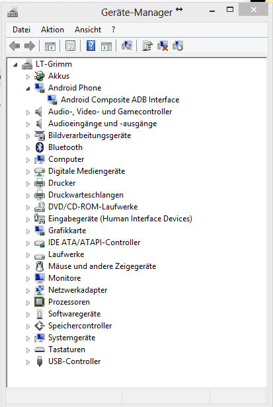This screenshot has height=407, width=273.
Task: Click the Uninstall device red X icon
Action: click(163, 46)
